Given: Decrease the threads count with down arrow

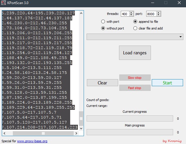Looking at the screenshot, I should [131, 15].
